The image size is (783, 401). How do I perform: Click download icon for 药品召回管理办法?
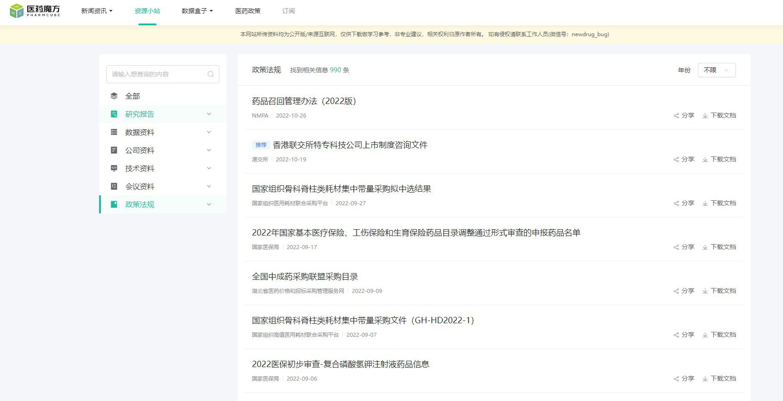(x=705, y=116)
